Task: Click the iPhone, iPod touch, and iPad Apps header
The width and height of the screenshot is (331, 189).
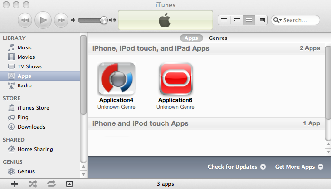Action: 151,48
